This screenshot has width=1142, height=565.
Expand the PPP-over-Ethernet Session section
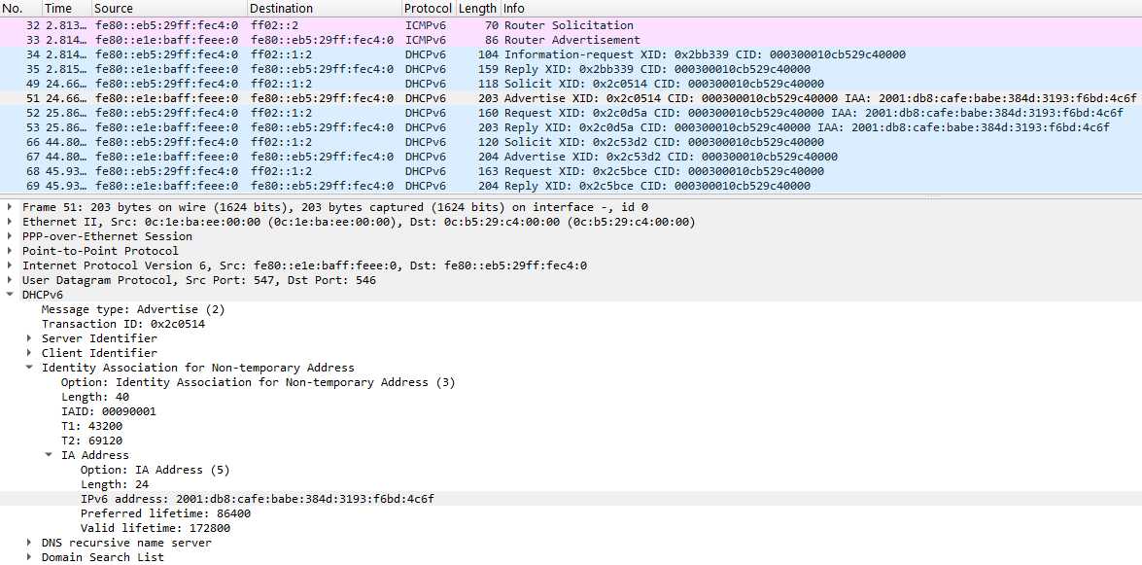(9, 236)
